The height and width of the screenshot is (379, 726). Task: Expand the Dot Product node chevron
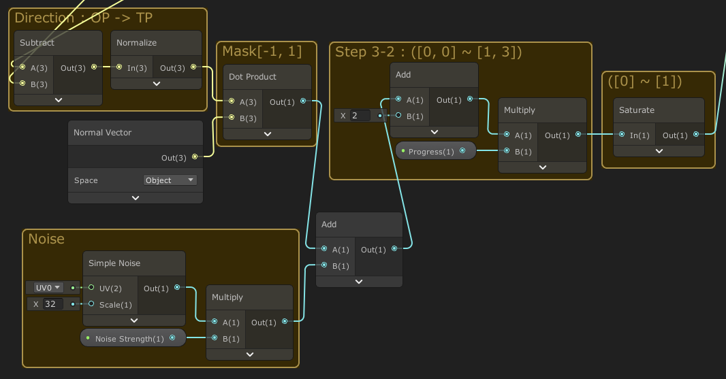click(x=267, y=134)
